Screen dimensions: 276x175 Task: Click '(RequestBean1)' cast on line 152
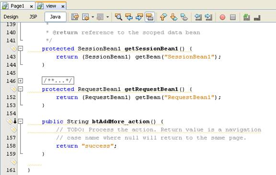click(x=106, y=97)
